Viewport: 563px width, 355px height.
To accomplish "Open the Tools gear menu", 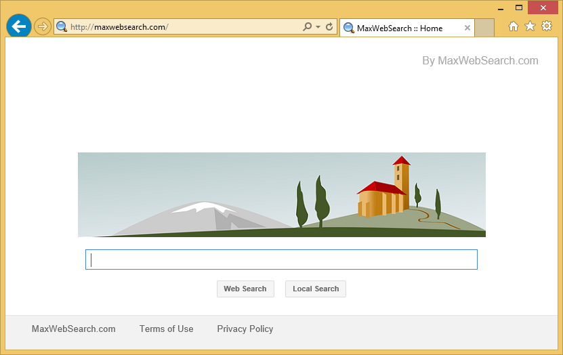I will 546,26.
